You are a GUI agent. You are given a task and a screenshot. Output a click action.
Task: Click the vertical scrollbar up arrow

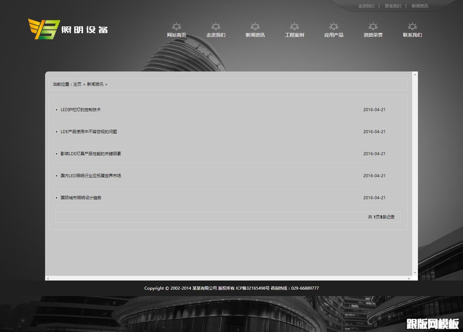[x=415, y=75]
